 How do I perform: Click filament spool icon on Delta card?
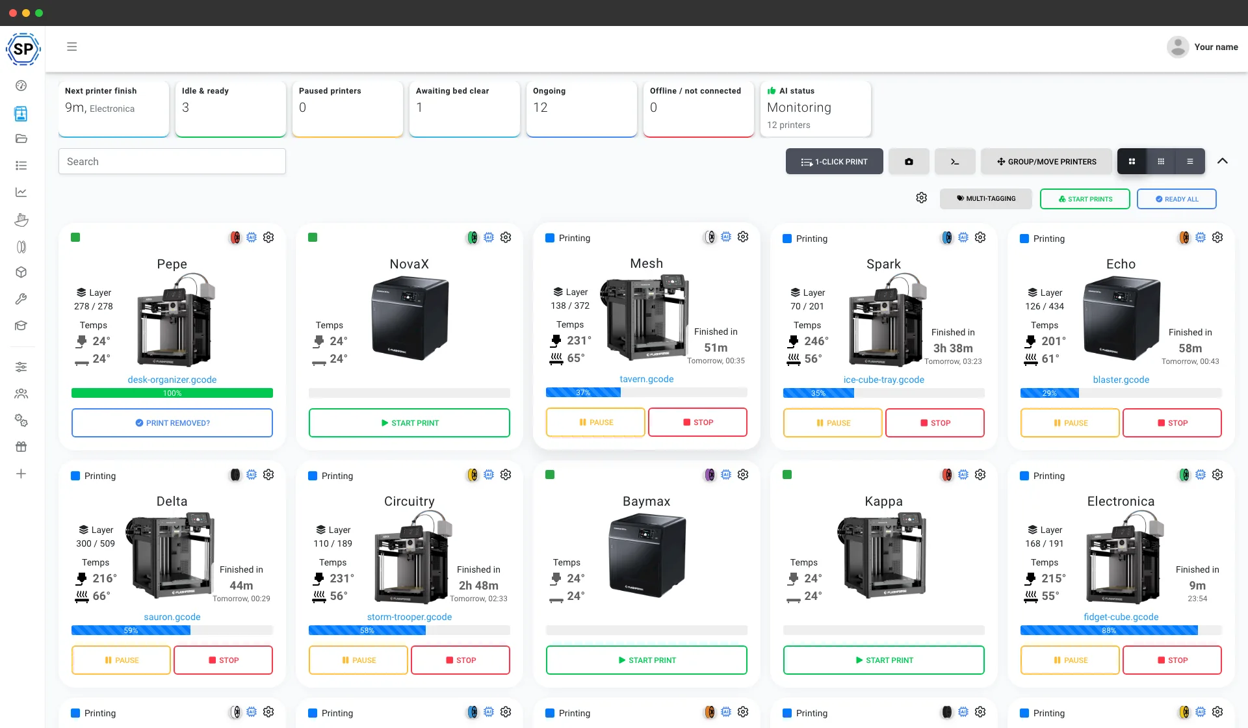[x=235, y=474]
